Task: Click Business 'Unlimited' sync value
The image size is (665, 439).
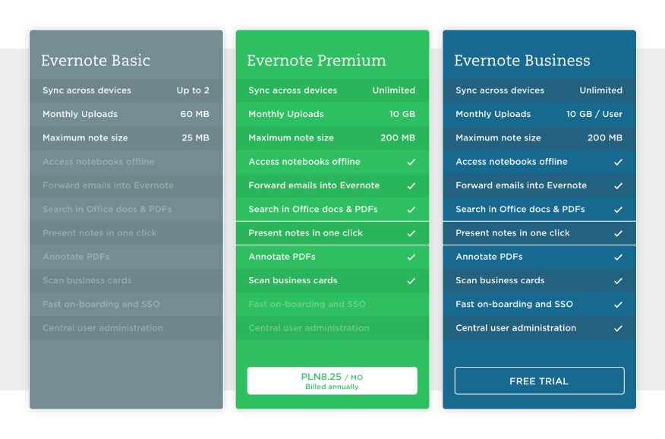Action: tap(601, 90)
